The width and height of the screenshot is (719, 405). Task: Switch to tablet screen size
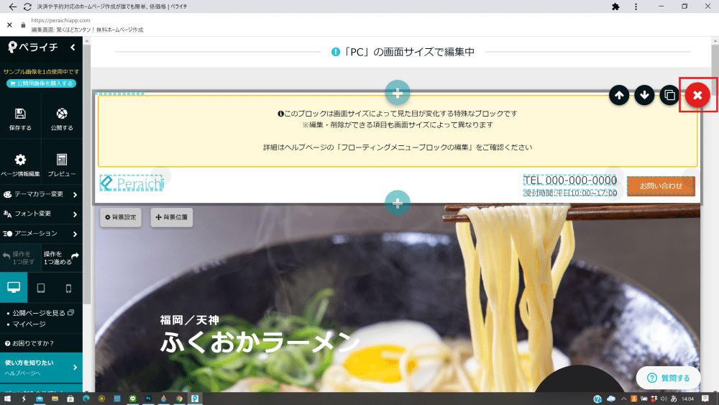click(41, 288)
